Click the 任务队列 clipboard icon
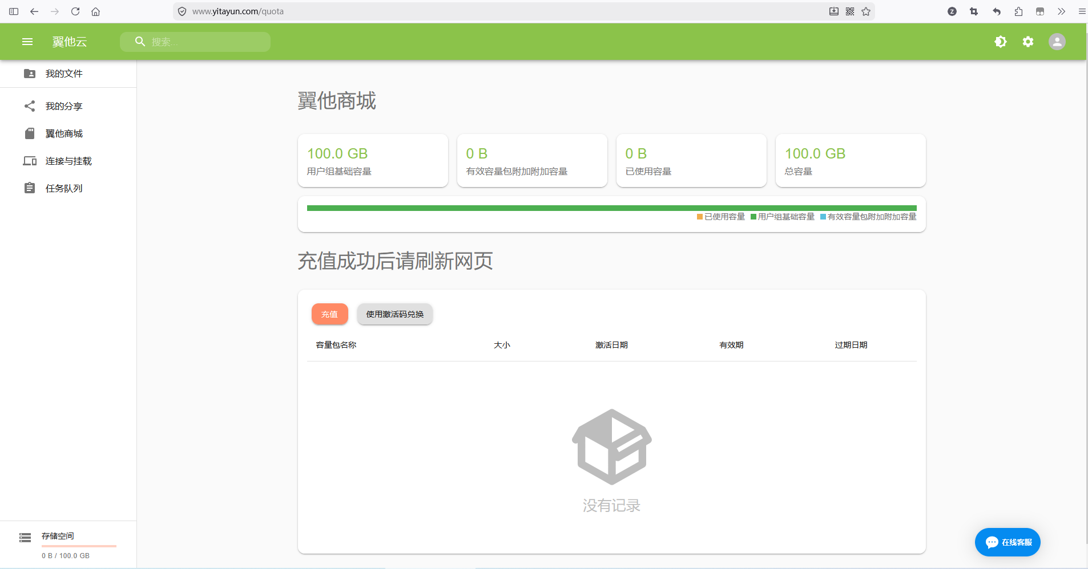1088x569 pixels. click(x=30, y=188)
